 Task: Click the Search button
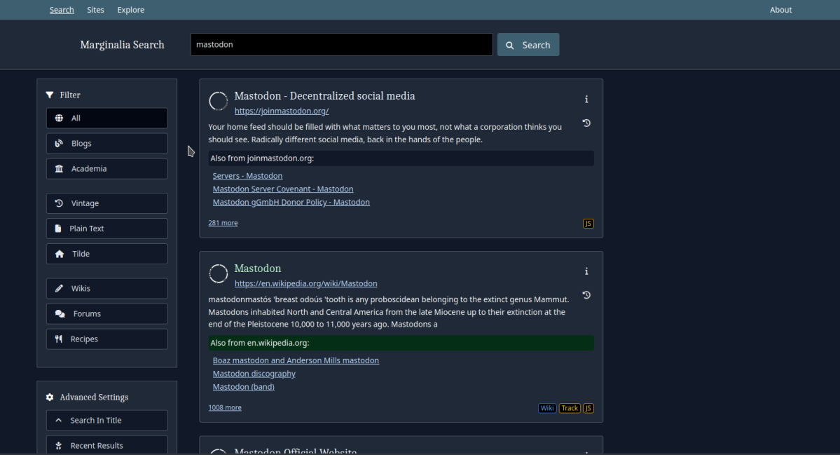528,45
